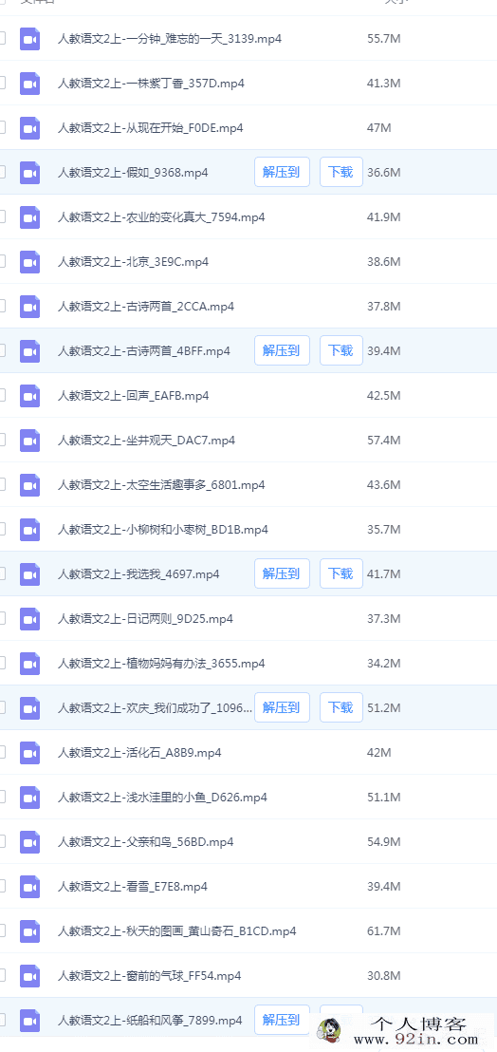The image size is (497, 1052).
Task: Tick checkbox for 一分钟_难忘的一天_3139.mp4
Action: (x=2, y=38)
